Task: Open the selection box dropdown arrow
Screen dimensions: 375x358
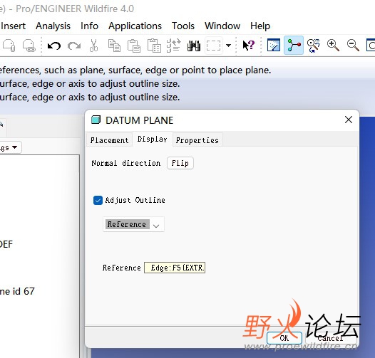Action: click(x=228, y=46)
